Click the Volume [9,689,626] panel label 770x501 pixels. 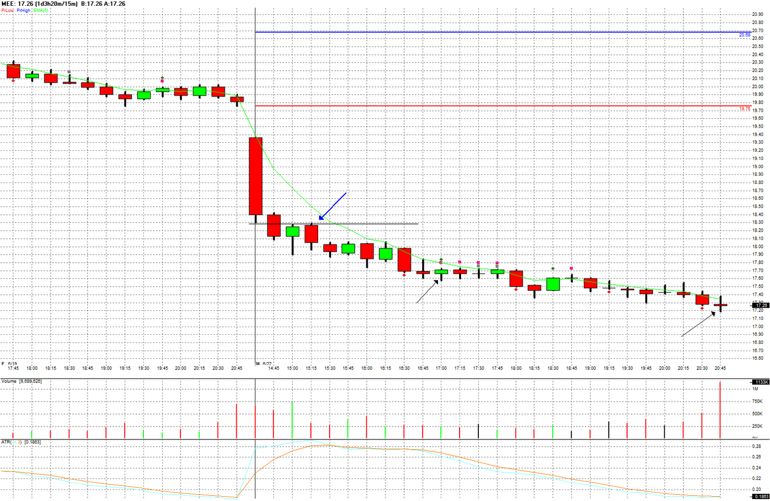tap(22, 381)
